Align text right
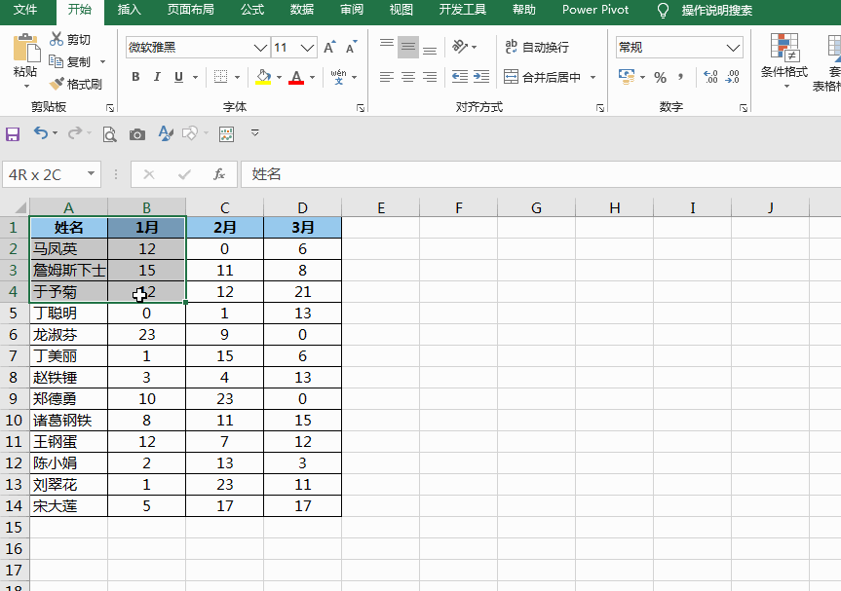 click(430, 77)
